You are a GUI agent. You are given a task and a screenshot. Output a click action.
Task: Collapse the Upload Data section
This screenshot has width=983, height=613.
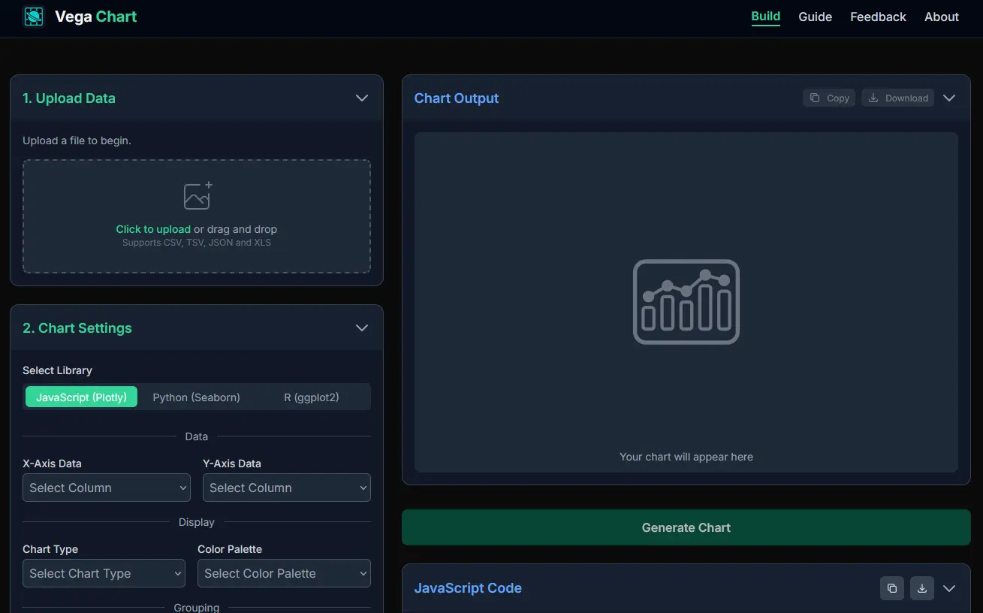click(x=361, y=98)
